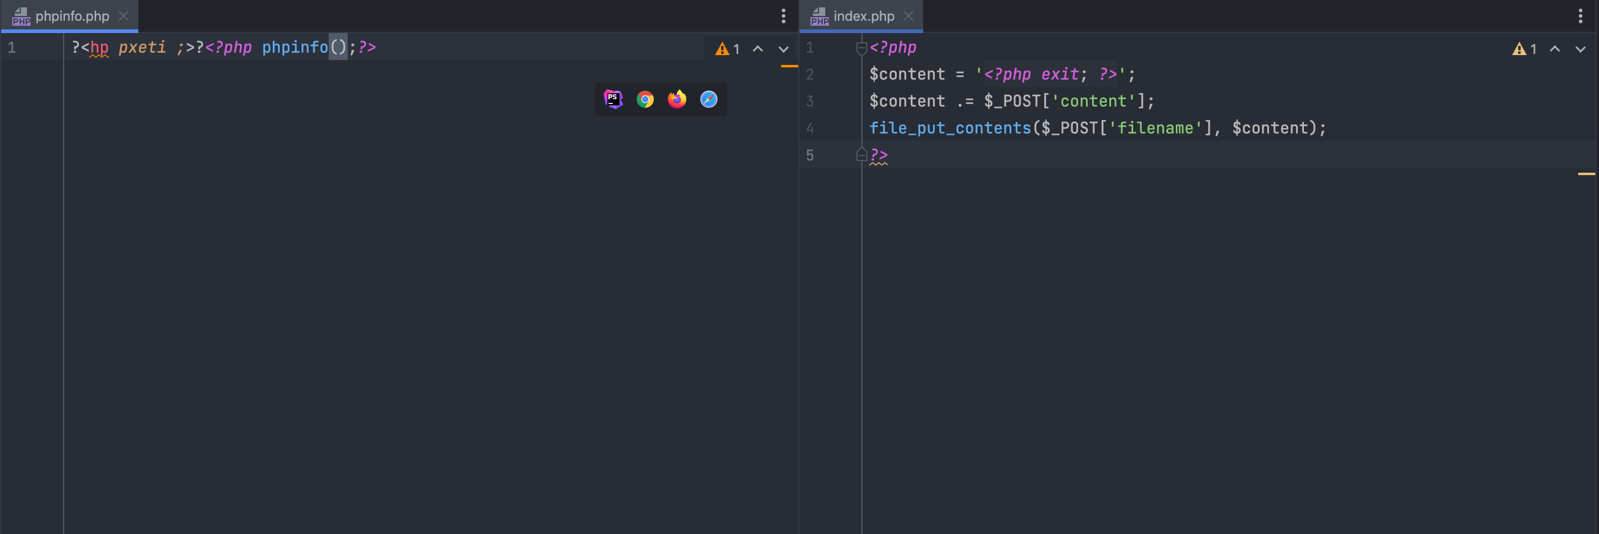Screen dimensions: 1599x534
Task: Place cursor on phpinfo function call
Action: pos(295,47)
